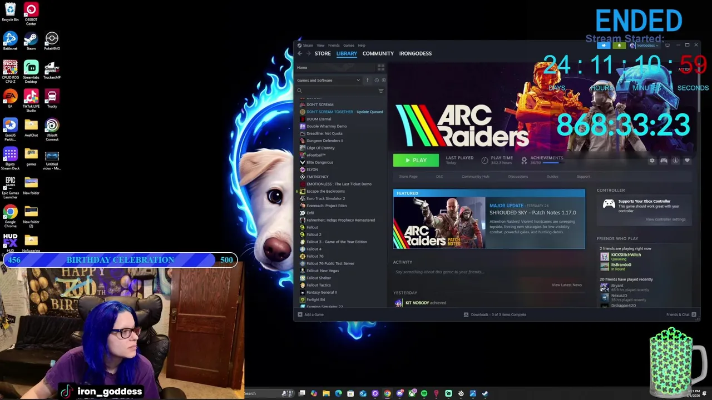
Task: Click View Latest News
Action: click(x=567, y=285)
